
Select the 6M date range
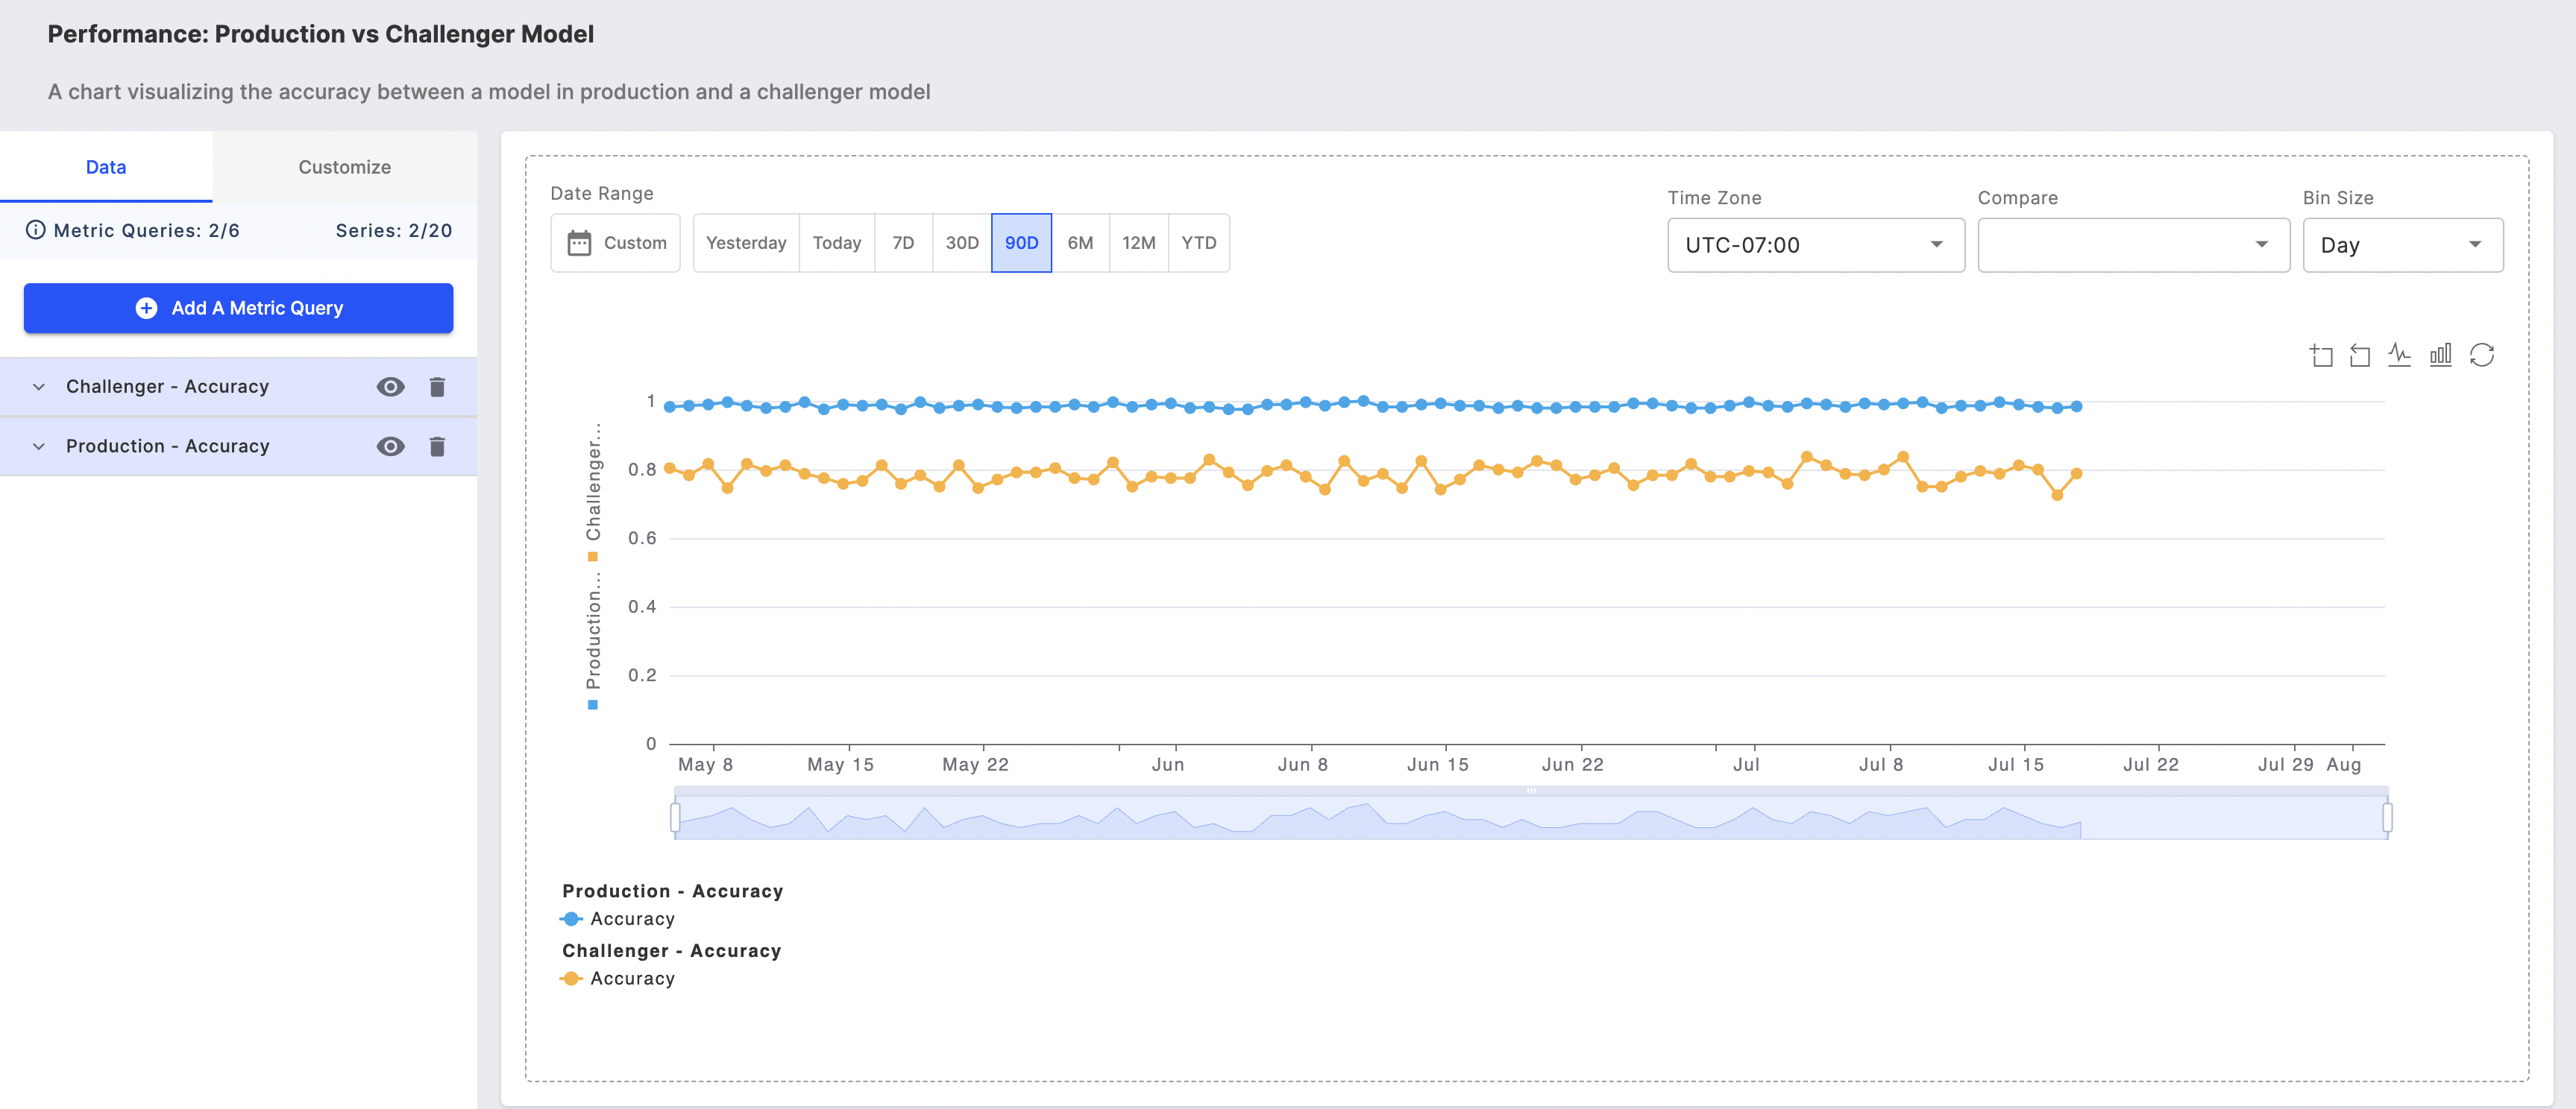[x=1080, y=243]
